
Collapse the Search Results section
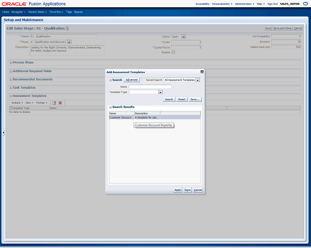(x=110, y=107)
